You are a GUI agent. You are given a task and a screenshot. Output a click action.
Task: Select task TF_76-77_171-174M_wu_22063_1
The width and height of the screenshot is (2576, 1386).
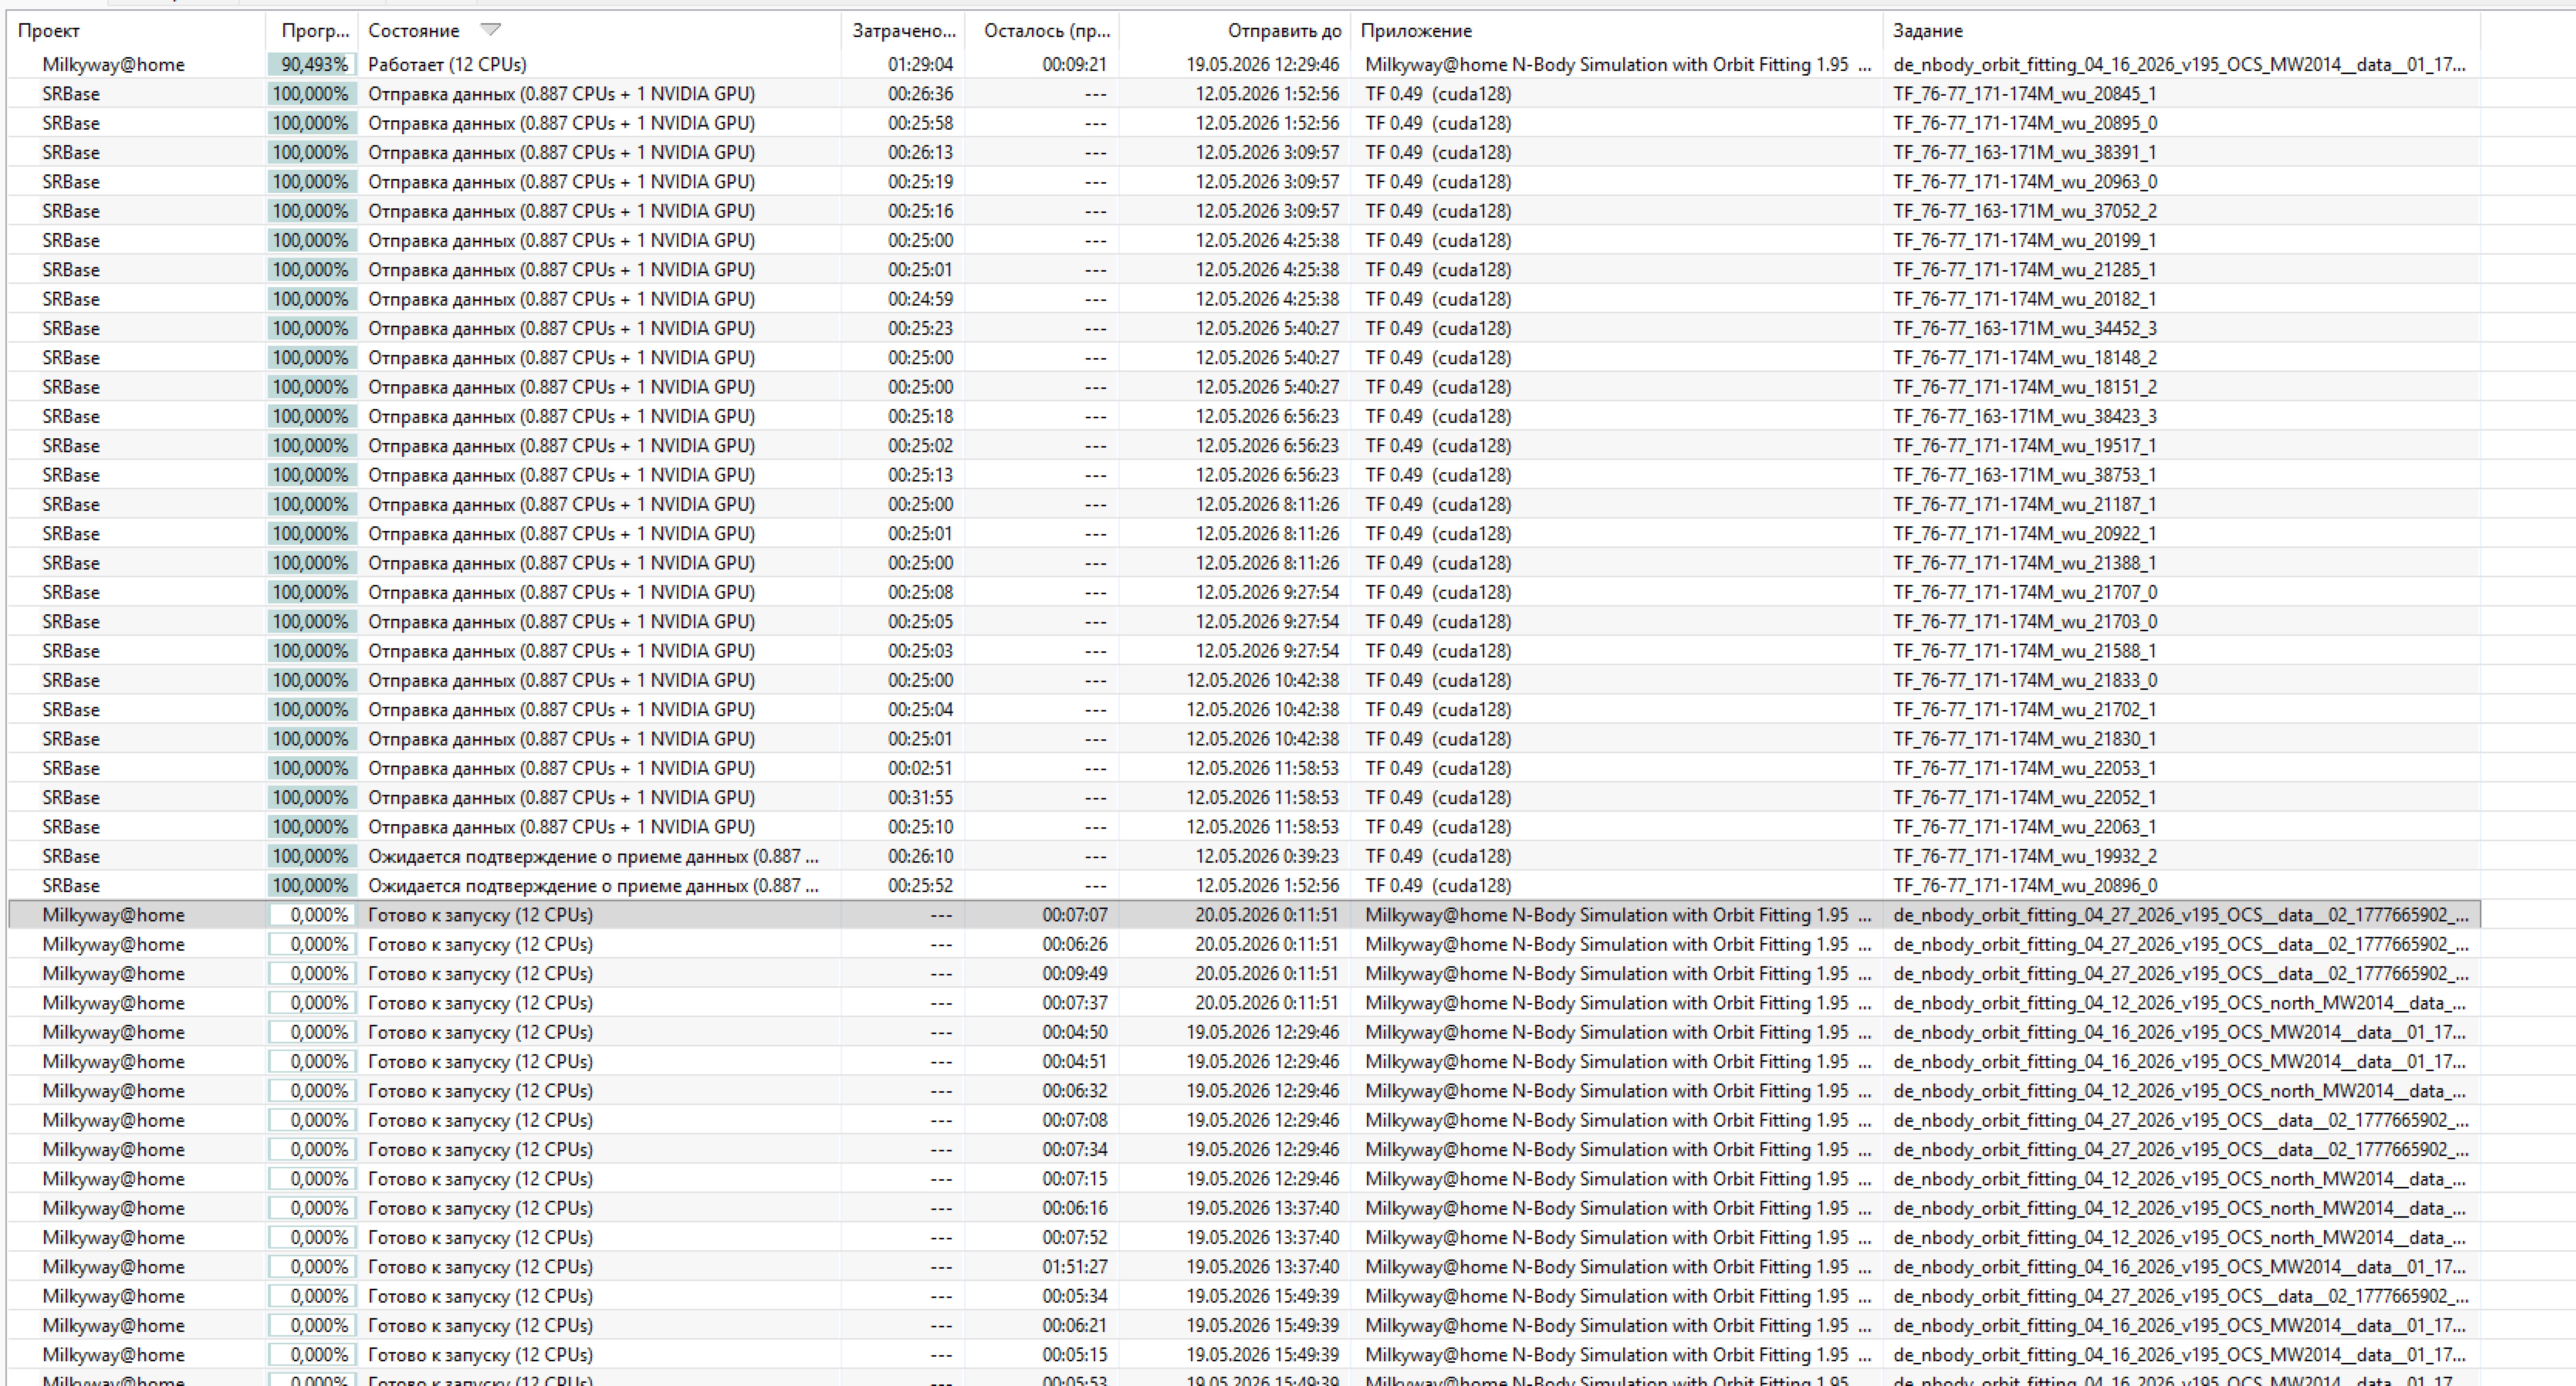point(2024,827)
